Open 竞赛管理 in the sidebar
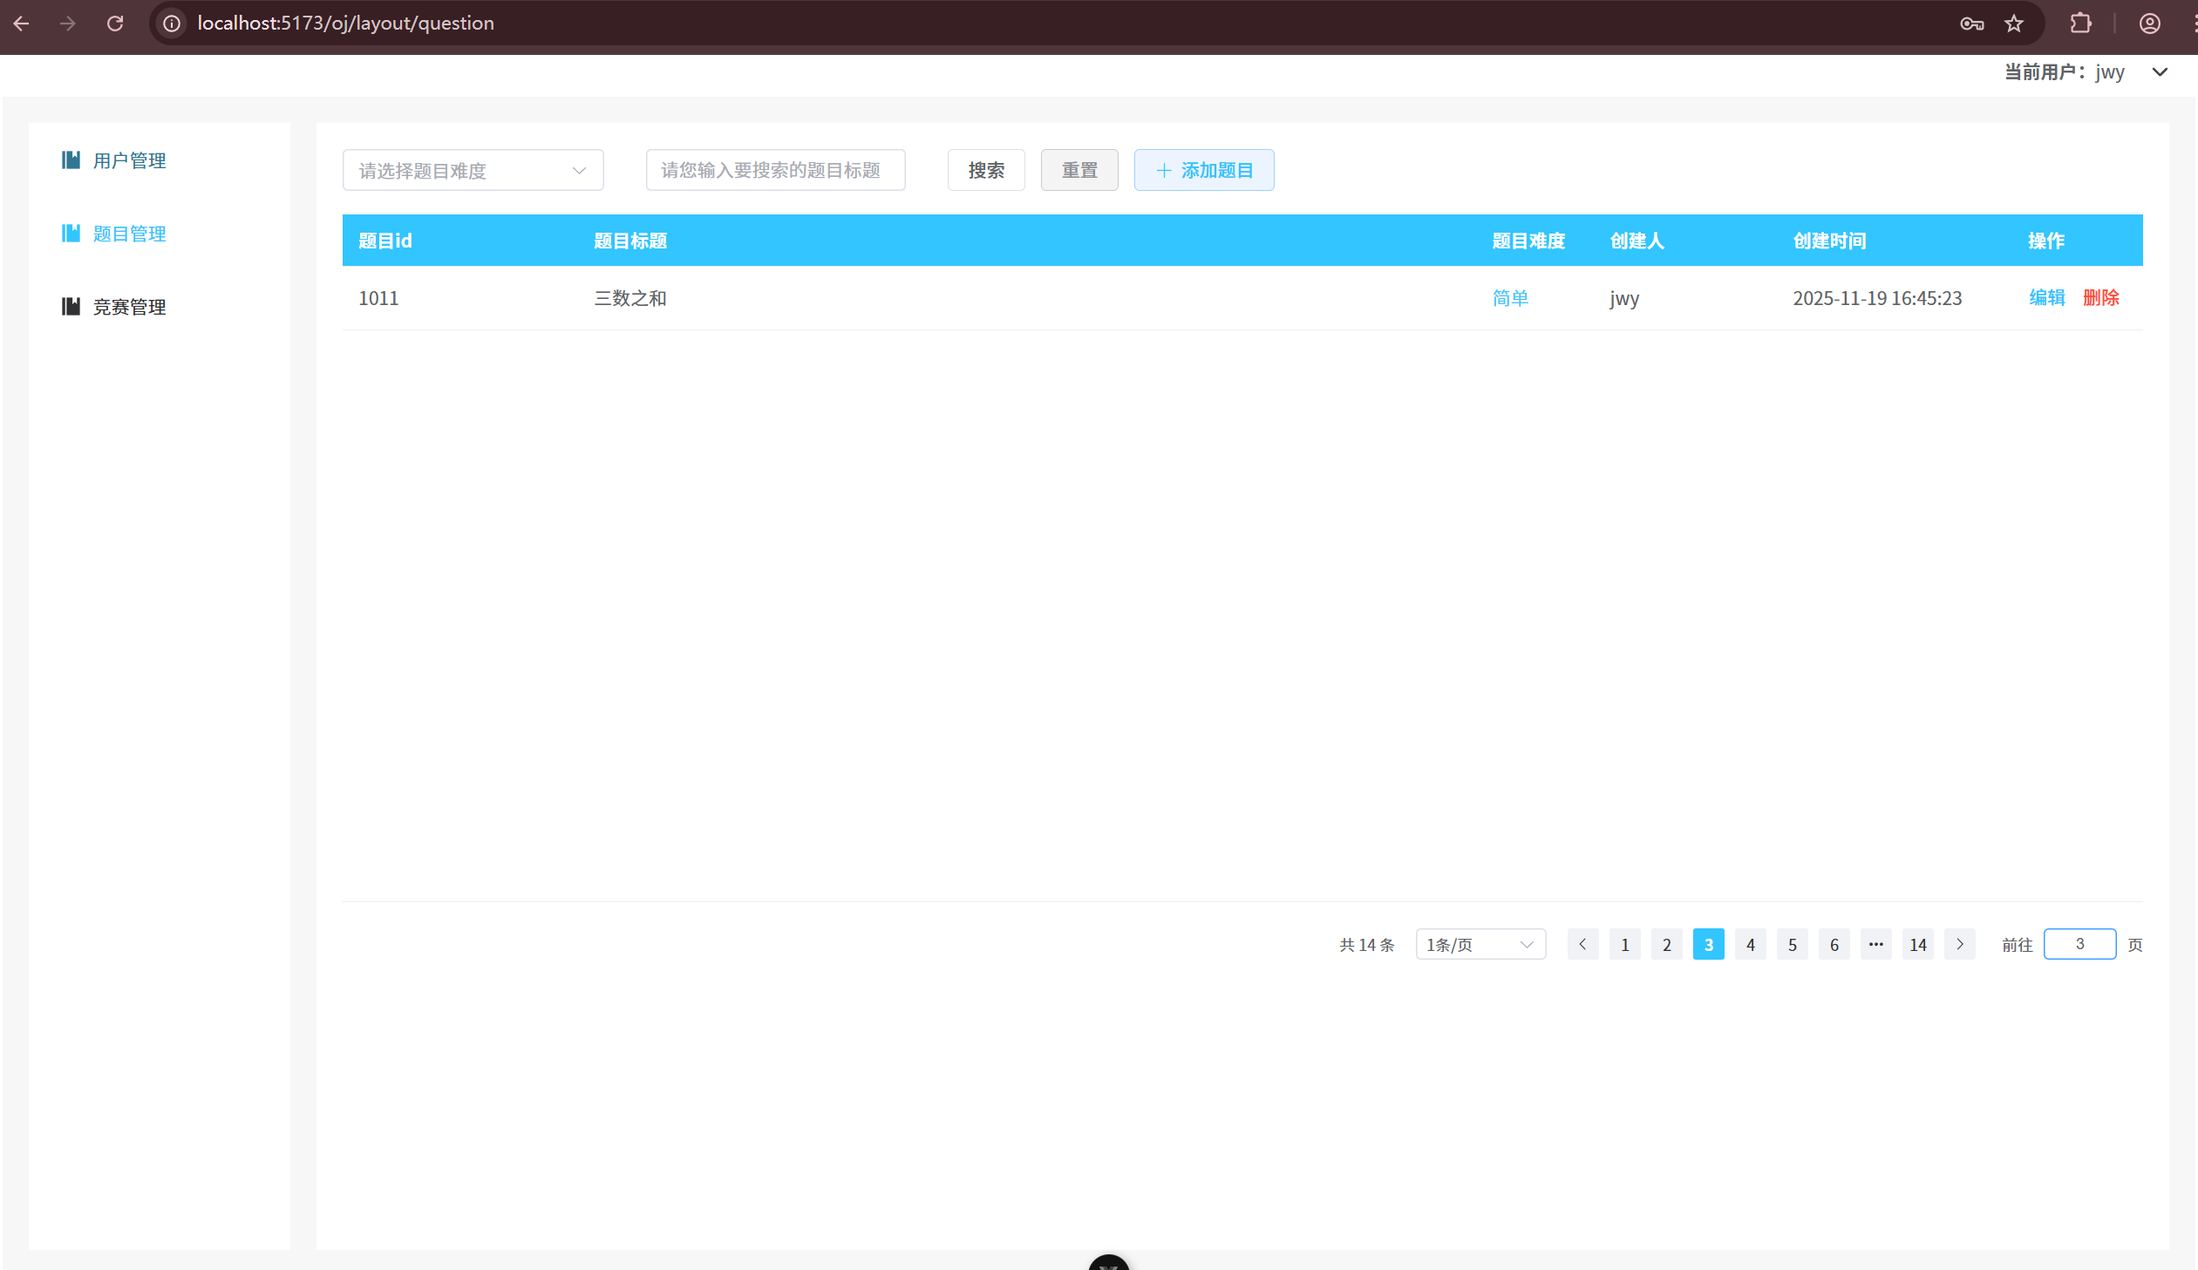This screenshot has width=2198, height=1270. pos(129,307)
